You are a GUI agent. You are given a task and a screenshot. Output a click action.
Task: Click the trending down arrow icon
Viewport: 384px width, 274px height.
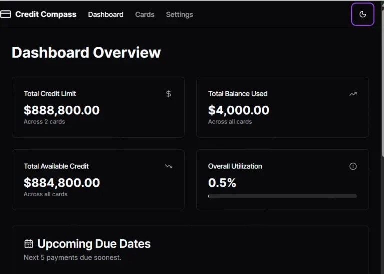click(x=168, y=166)
